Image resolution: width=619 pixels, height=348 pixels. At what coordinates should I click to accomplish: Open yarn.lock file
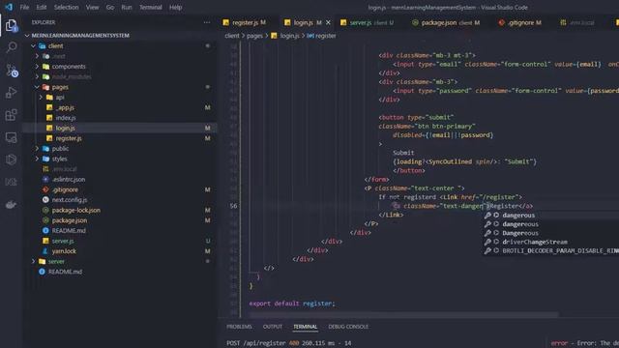click(64, 251)
